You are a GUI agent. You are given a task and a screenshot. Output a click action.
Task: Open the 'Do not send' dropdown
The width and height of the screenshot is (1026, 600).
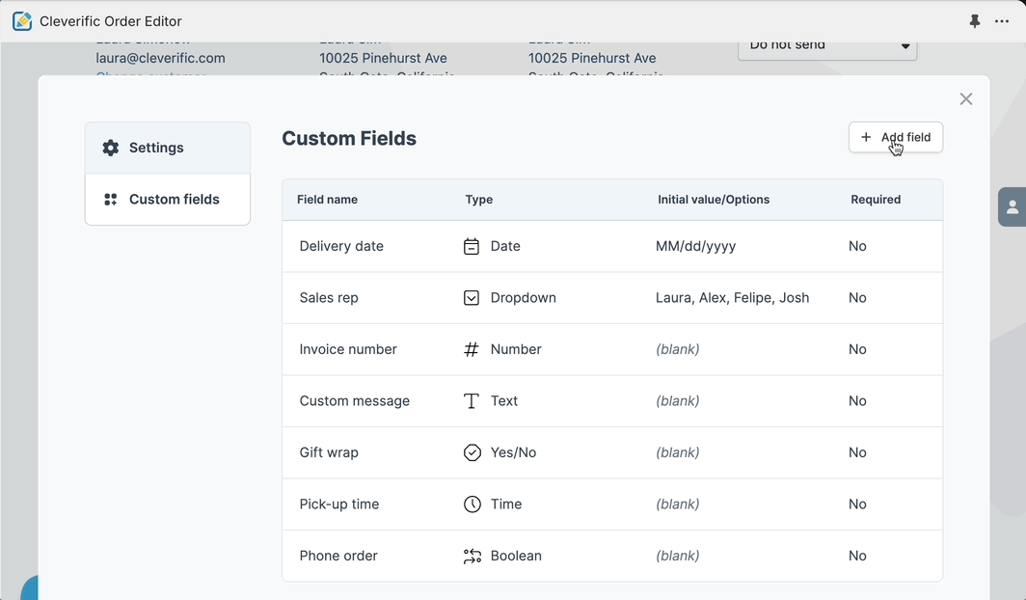pos(827,47)
